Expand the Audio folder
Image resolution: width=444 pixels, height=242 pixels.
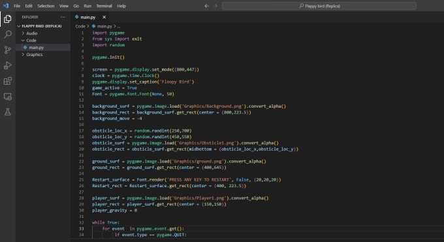tap(32, 33)
